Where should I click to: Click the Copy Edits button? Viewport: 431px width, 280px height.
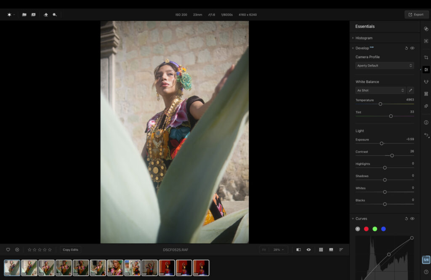coord(70,250)
